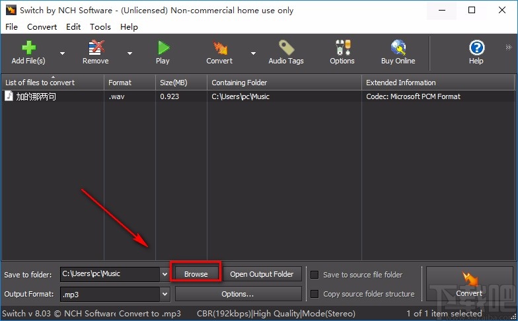
Task: Click the Extended Information column header
Action: point(438,83)
